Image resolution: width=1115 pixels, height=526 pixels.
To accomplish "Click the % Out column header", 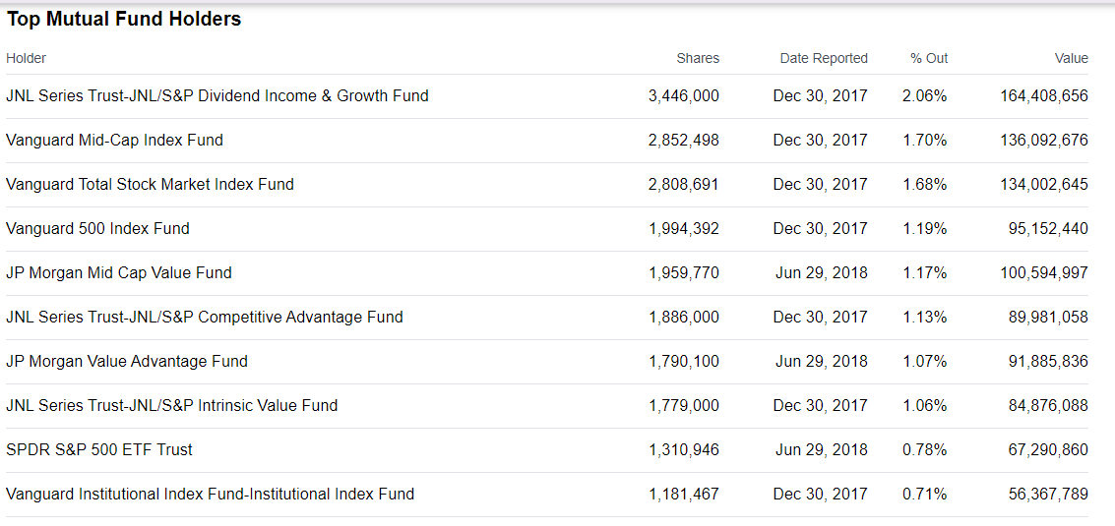I will pos(929,58).
